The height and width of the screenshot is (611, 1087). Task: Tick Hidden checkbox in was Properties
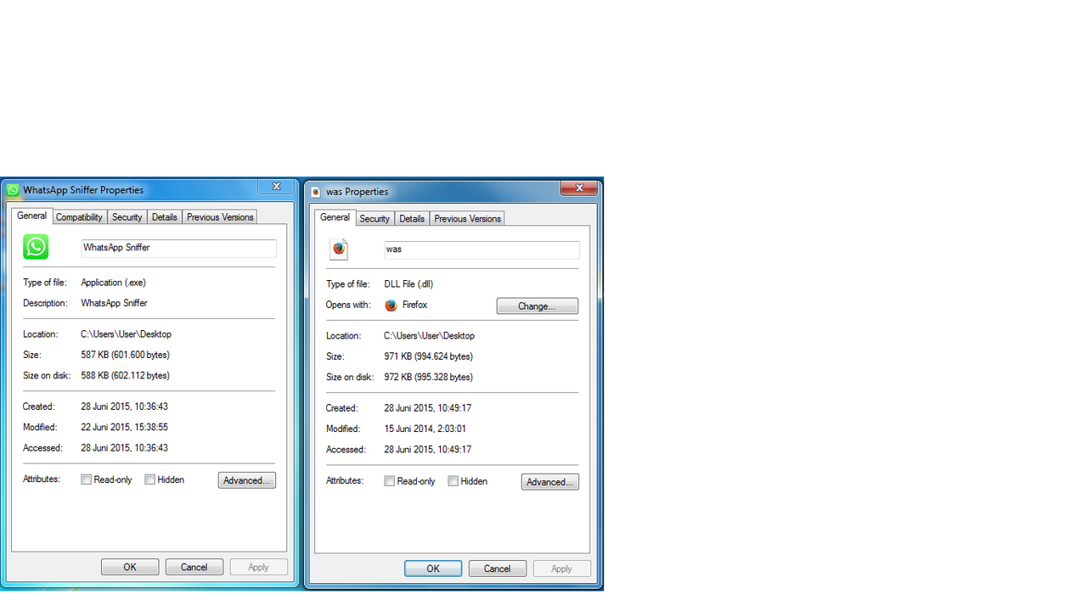[x=453, y=481]
